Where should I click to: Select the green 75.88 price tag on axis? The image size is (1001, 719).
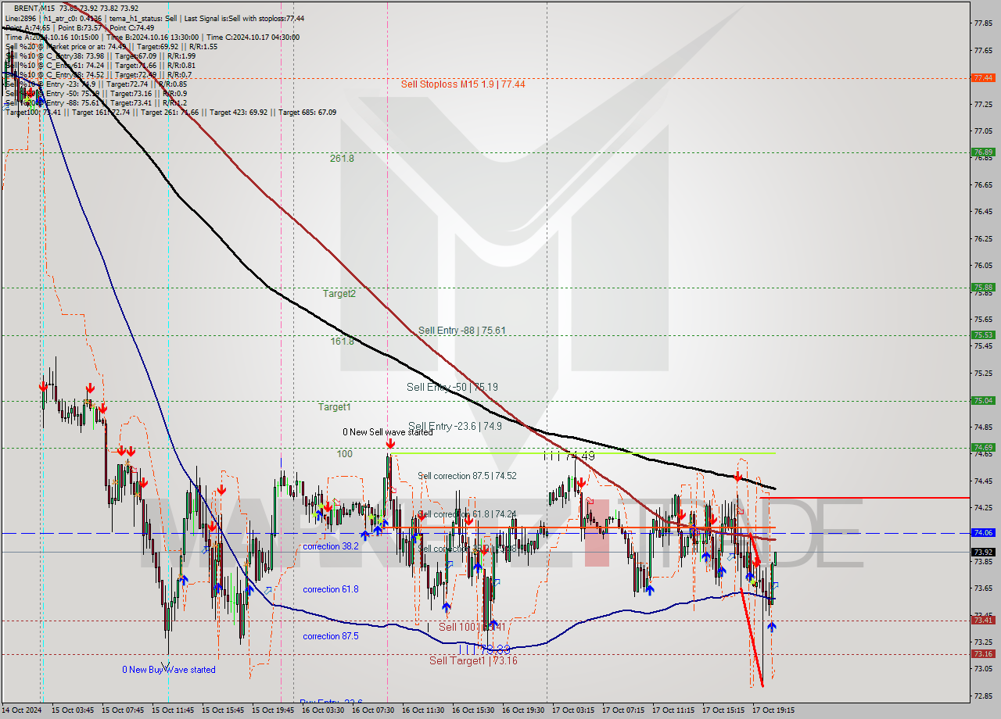(x=983, y=288)
